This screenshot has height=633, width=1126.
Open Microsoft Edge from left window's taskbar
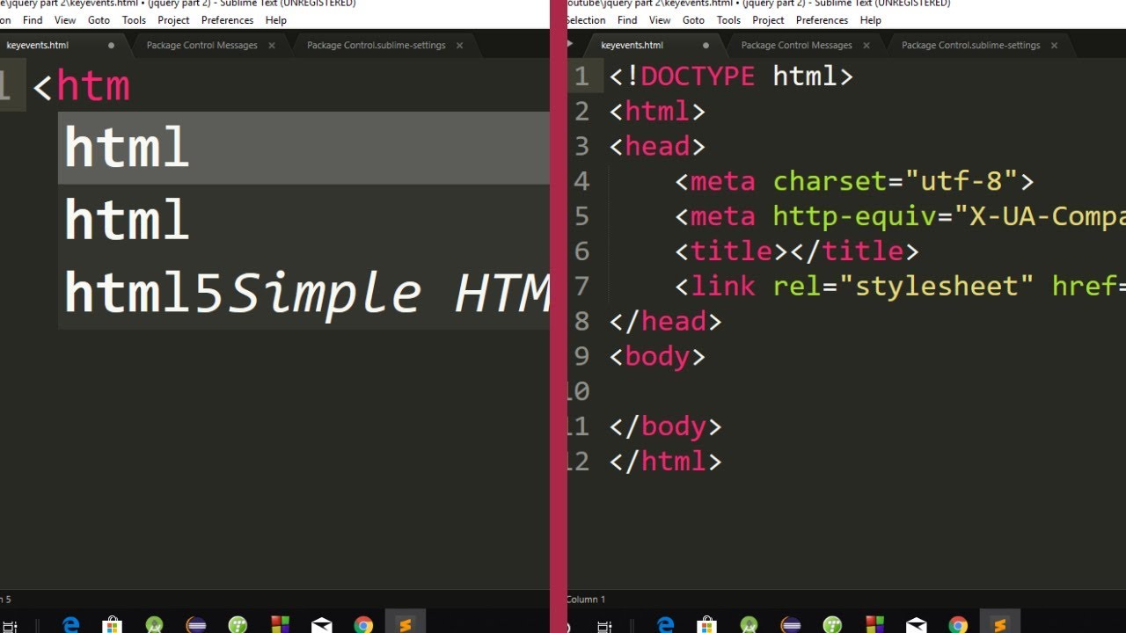click(71, 625)
